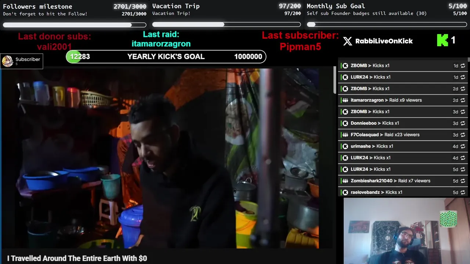Click the 'Followers milestone' heading

coord(37,6)
